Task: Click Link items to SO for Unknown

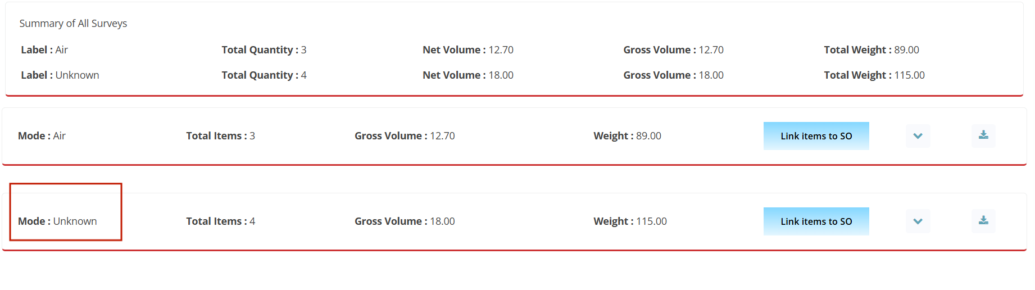Action: point(816,221)
